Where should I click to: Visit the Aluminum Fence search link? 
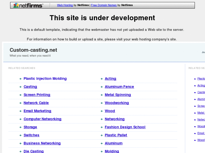[119, 87]
